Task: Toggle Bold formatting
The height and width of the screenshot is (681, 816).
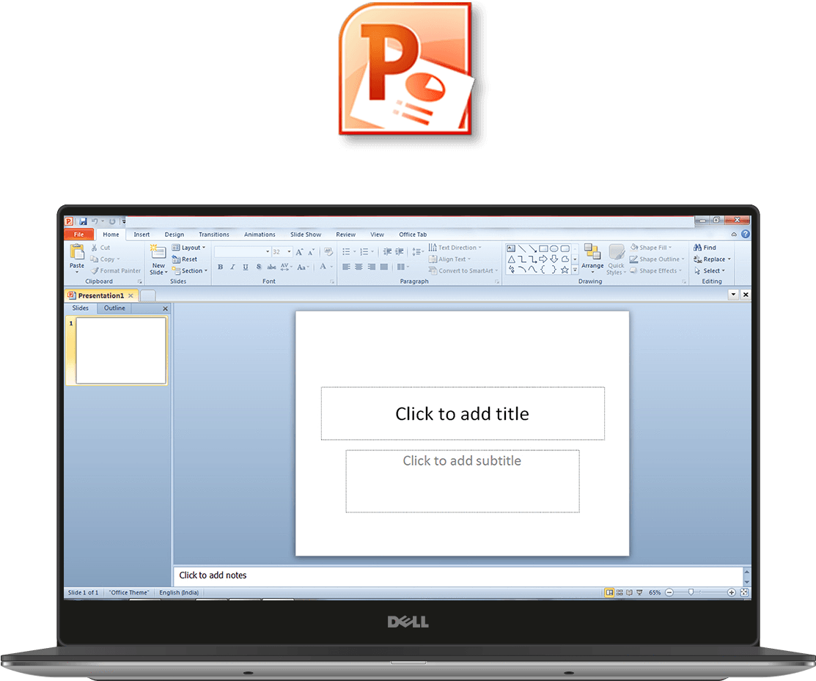Action: pyautogui.click(x=220, y=267)
